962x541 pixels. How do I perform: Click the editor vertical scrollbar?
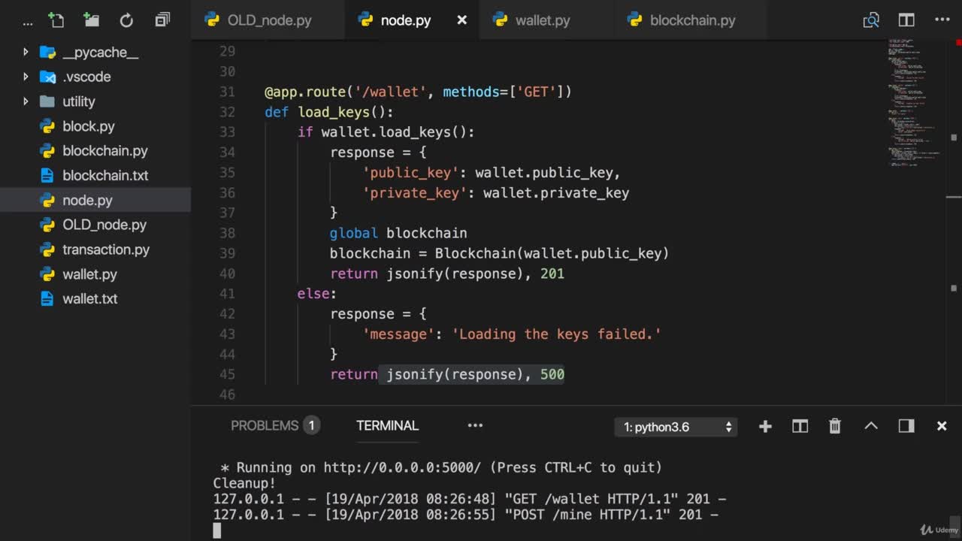tap(954, 223)
